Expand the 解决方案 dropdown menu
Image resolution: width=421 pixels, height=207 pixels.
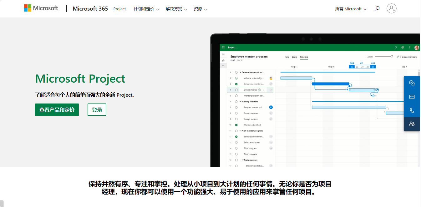point(176,9)
